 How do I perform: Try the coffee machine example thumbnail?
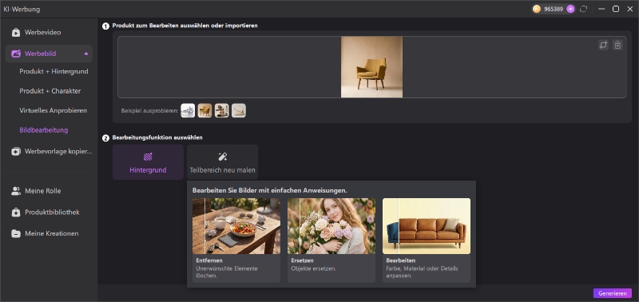[222, 110]
